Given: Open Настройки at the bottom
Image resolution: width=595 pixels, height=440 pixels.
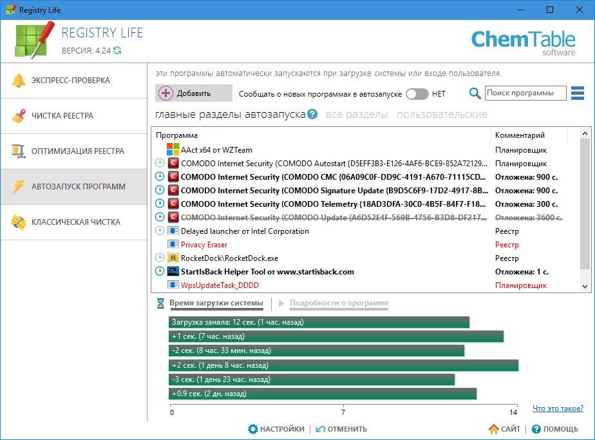Looking at the screenshot, I should tap(276, 429).
